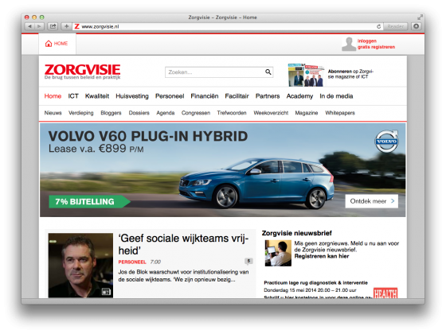Viewport: 446px width, 334px height.
Task: Select Home in the main menu
Action: [x=53, y=96]
